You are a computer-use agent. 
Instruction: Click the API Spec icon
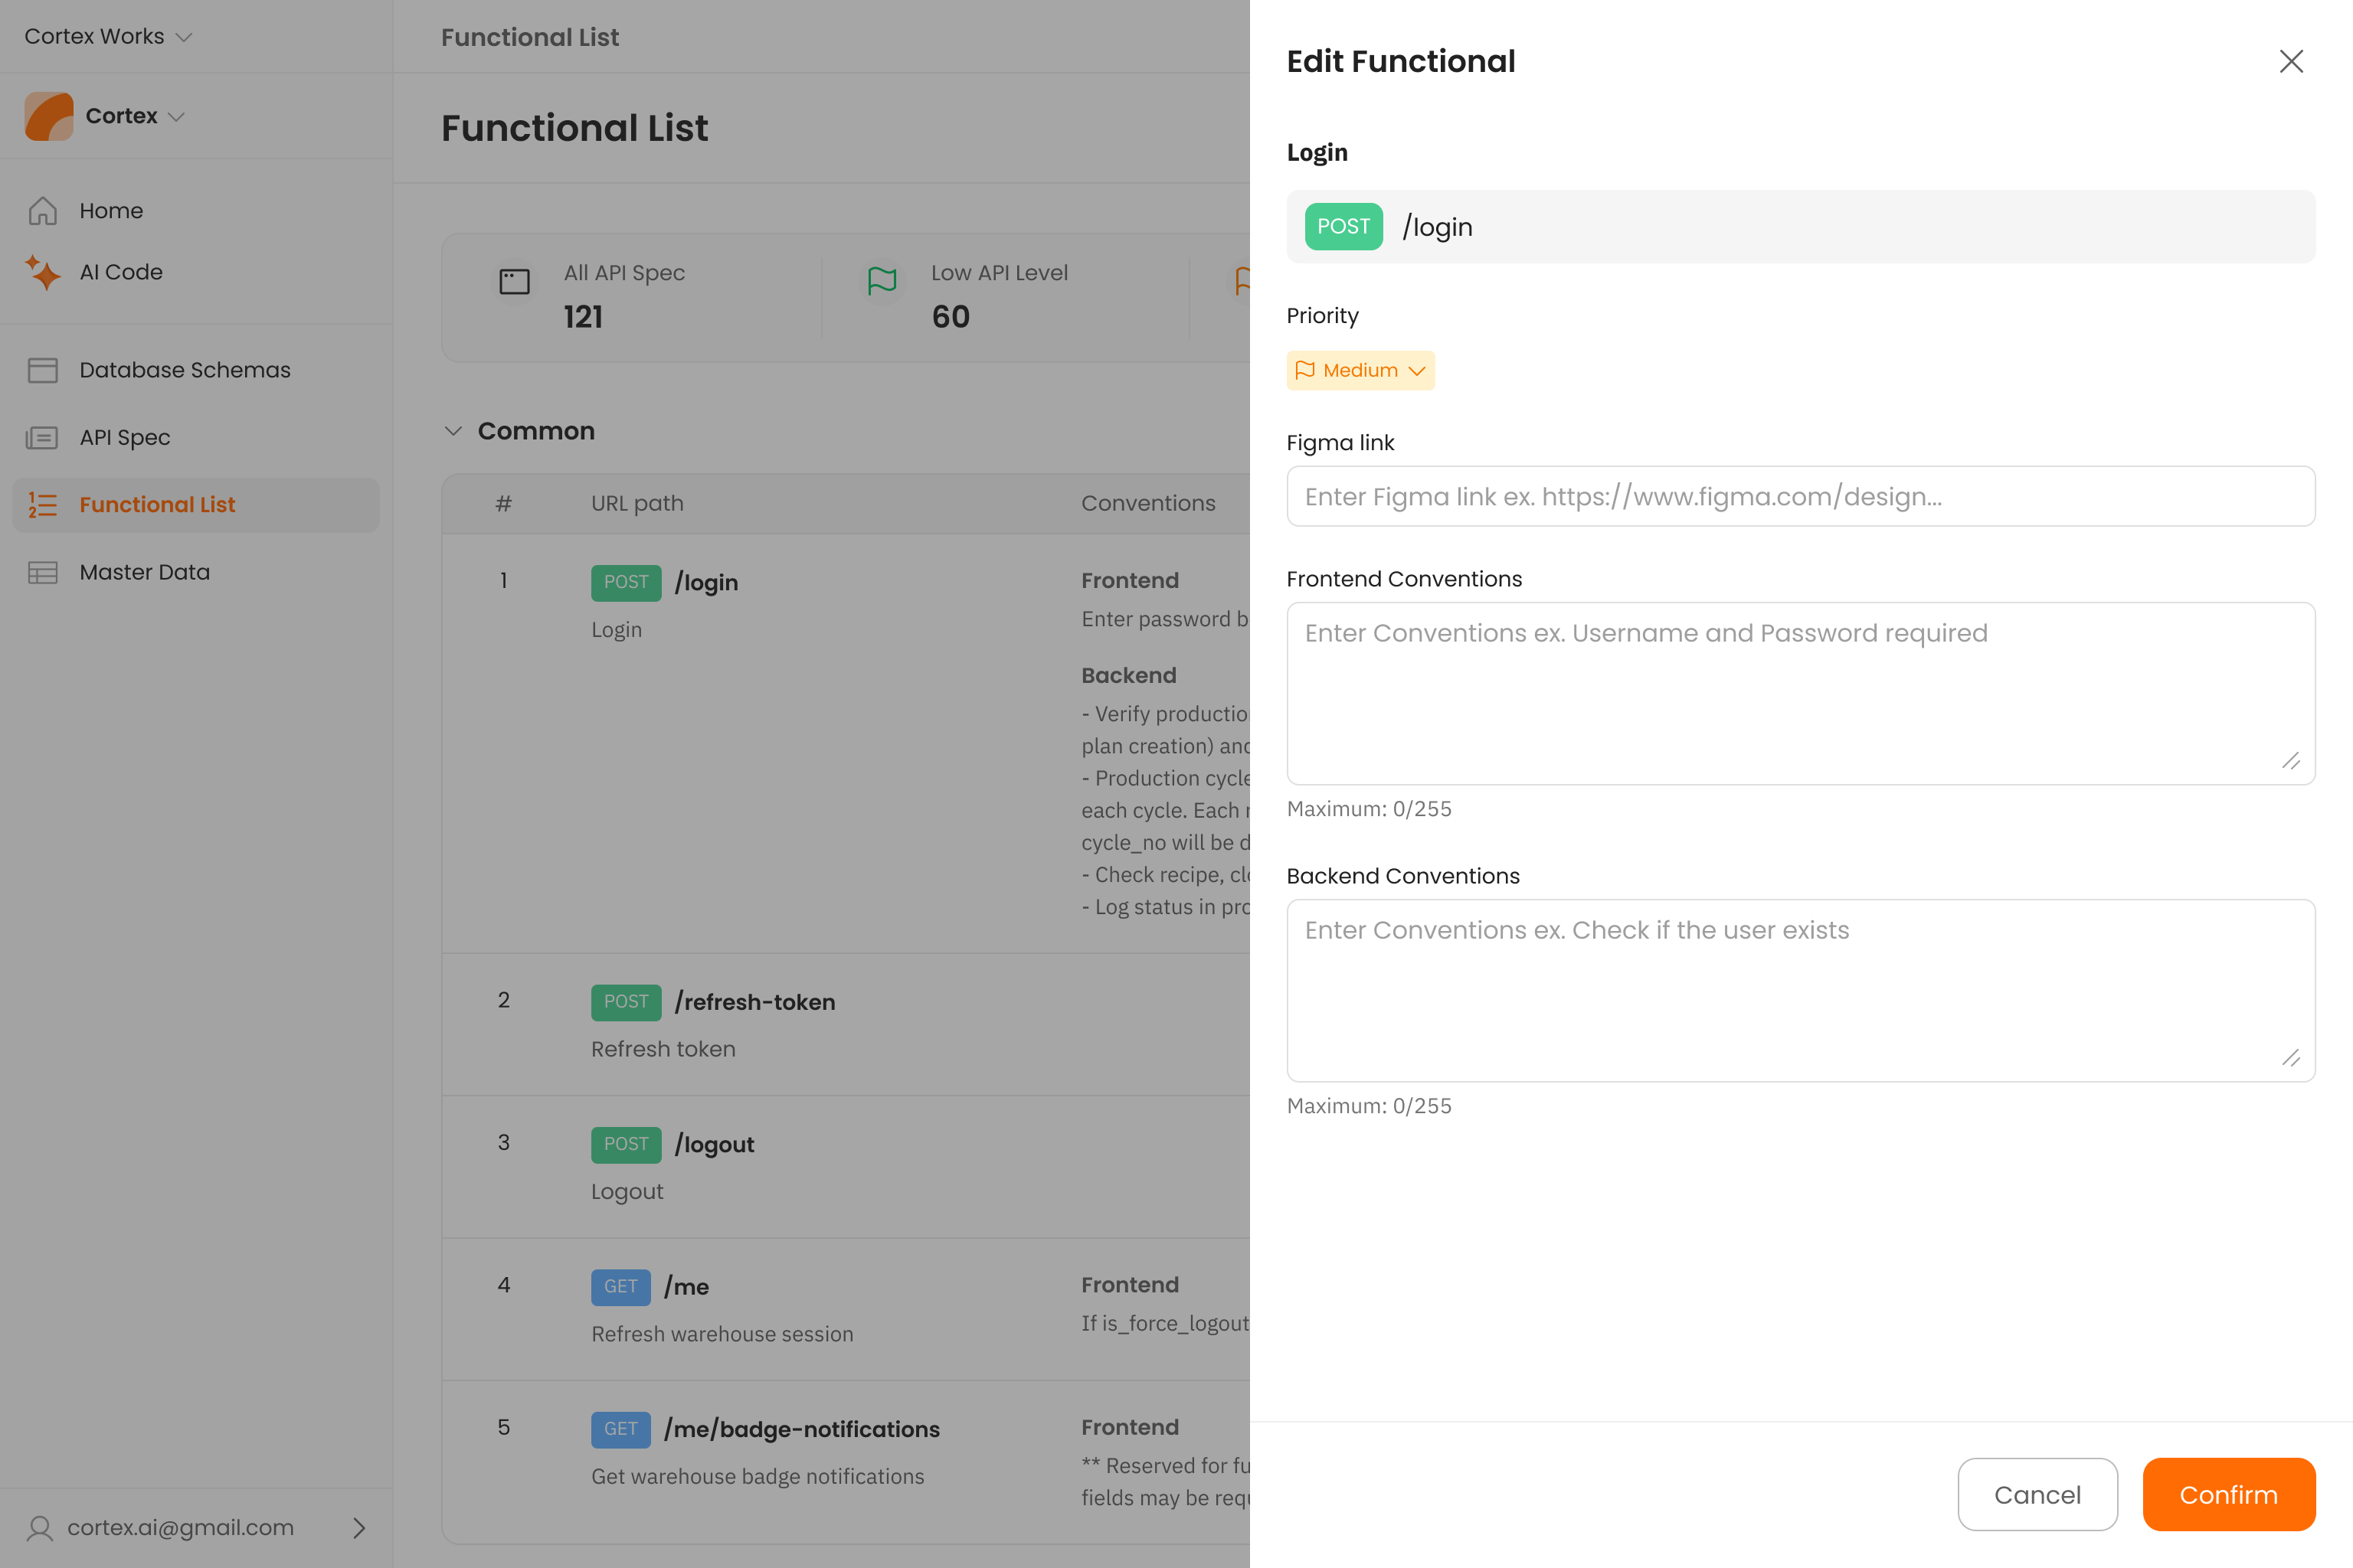(x=42, y=438)
